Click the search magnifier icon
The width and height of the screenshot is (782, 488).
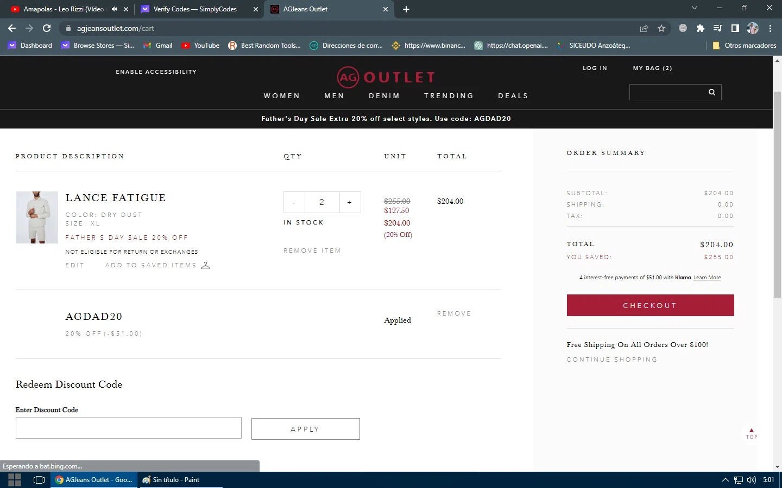point(711,92)
